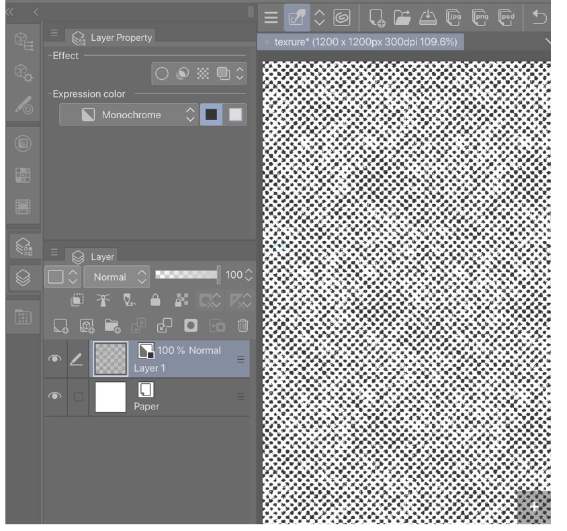Apply Tone effect dotted icon

[x=203, y=74]
